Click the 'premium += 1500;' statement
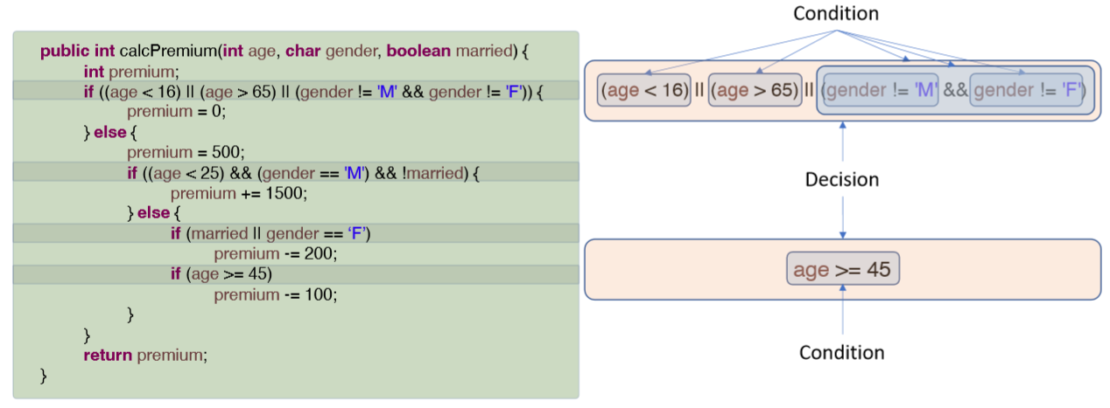The width and height of the screenshot is (1110, 408). [239, 193]
